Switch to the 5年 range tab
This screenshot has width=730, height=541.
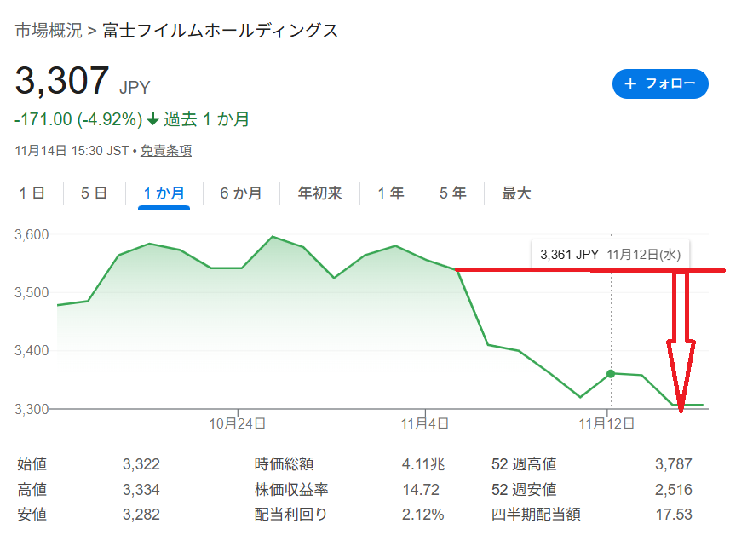(453, 193)
